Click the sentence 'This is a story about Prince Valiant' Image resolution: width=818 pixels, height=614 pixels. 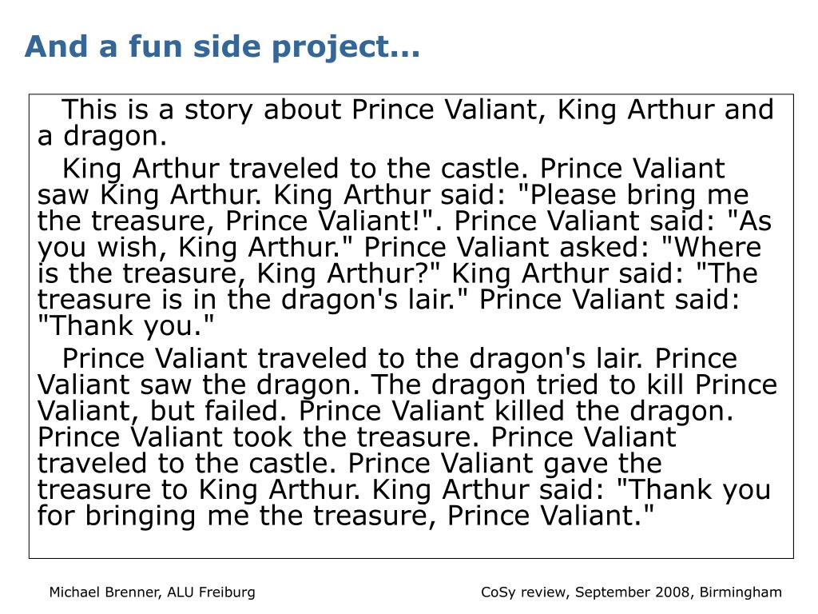(x=303, y=110)
